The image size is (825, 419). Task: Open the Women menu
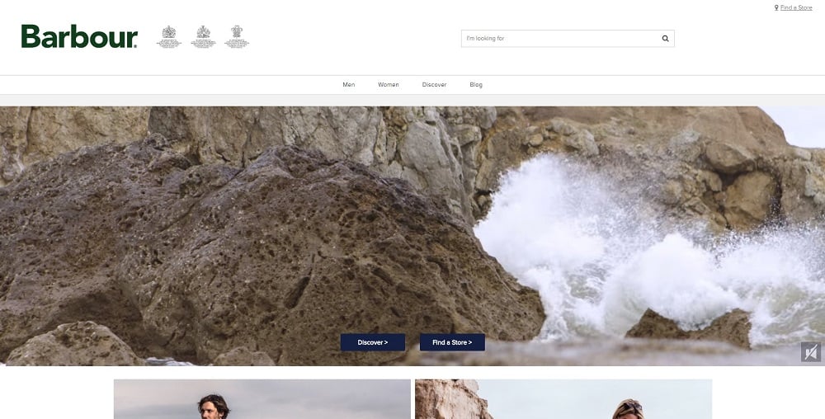point(389,85)
